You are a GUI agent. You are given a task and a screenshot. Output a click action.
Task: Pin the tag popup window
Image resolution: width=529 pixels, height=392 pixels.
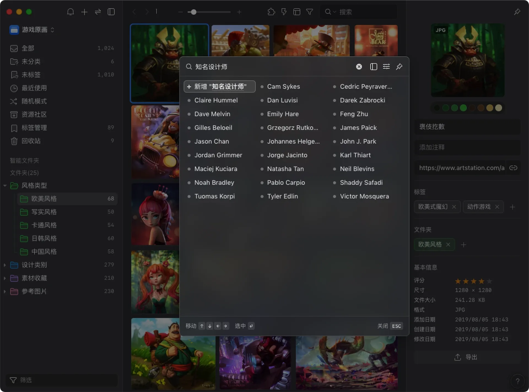399,67
